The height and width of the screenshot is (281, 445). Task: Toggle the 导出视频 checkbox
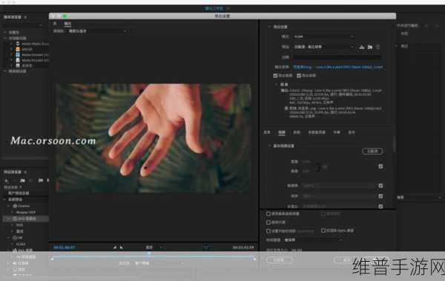point(275,75)
